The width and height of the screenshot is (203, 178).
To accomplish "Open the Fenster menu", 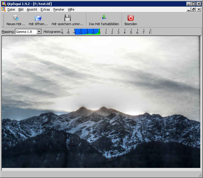I will (x=59, y=9).
